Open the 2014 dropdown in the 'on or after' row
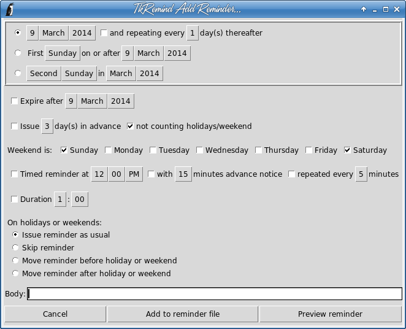Screen dimensions: 406x329 pyautogui.click(x=177, y=53)
